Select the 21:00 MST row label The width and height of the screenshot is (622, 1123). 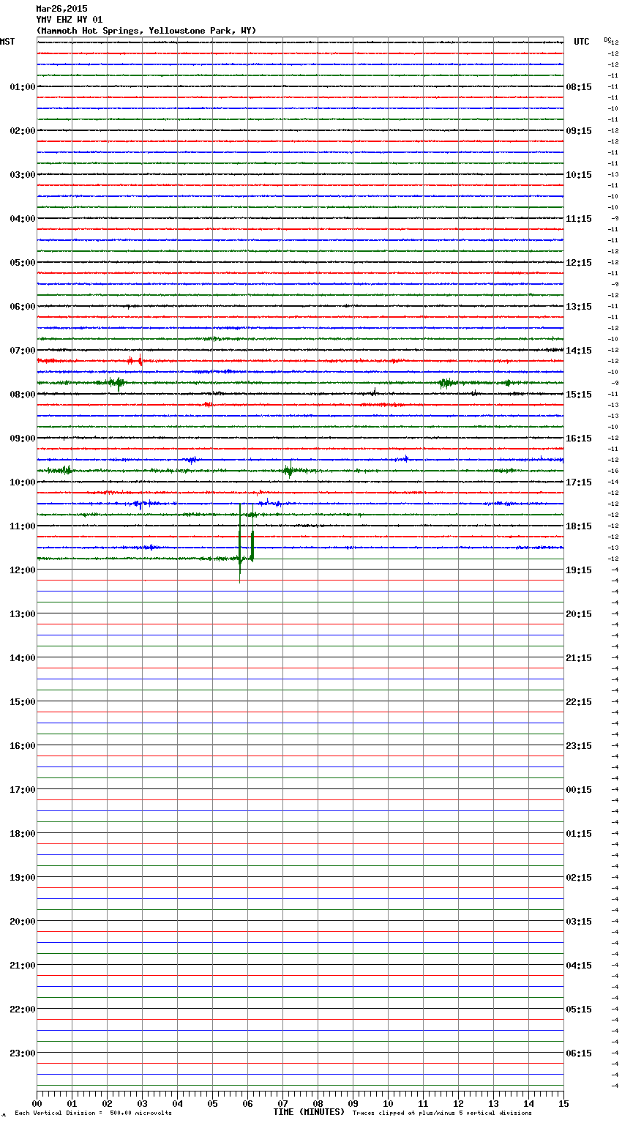point(23,966)
